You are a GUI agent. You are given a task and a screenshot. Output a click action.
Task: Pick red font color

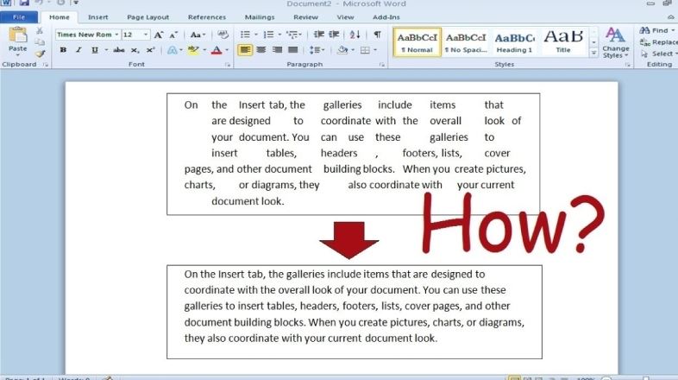217,50
